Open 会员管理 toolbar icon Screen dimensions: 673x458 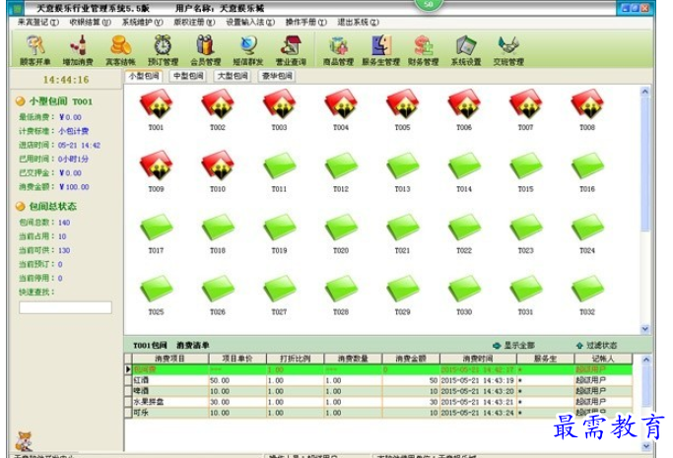pos(206,50)
